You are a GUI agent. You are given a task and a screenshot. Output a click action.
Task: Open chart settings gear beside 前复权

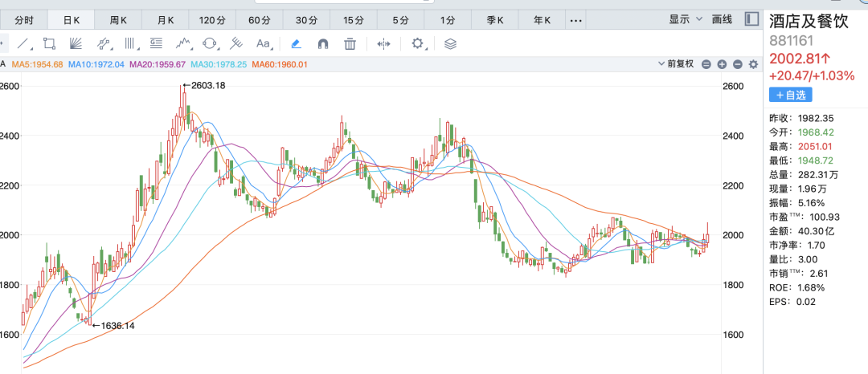click(753, 64)
